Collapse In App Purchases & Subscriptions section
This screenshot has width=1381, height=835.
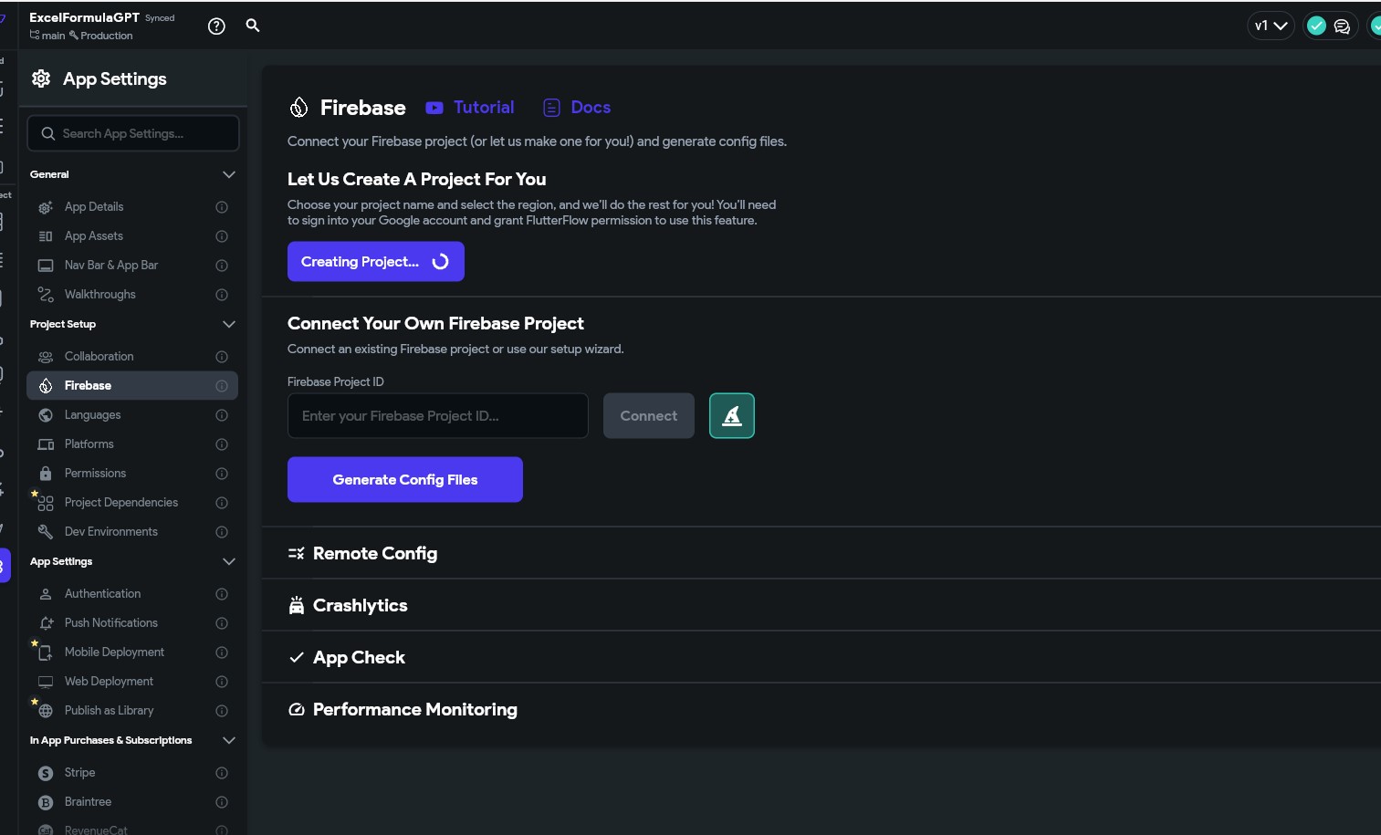(x=229, y=740)
